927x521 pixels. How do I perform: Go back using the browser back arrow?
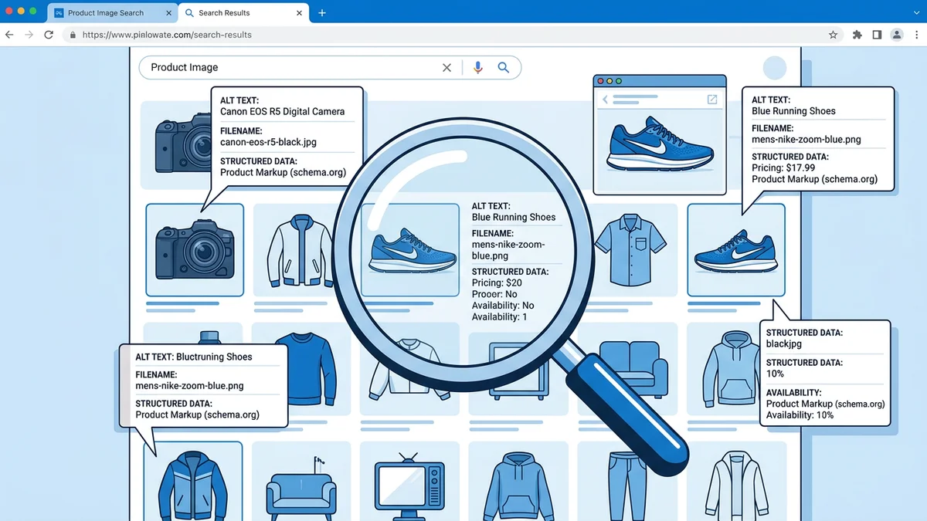(10, 35)
